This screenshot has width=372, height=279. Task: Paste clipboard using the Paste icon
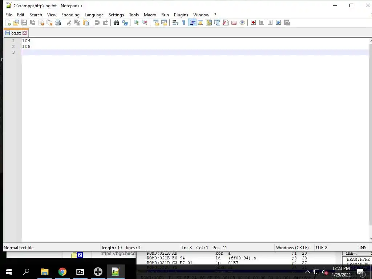pyautogui.click(x=86, y=23)
